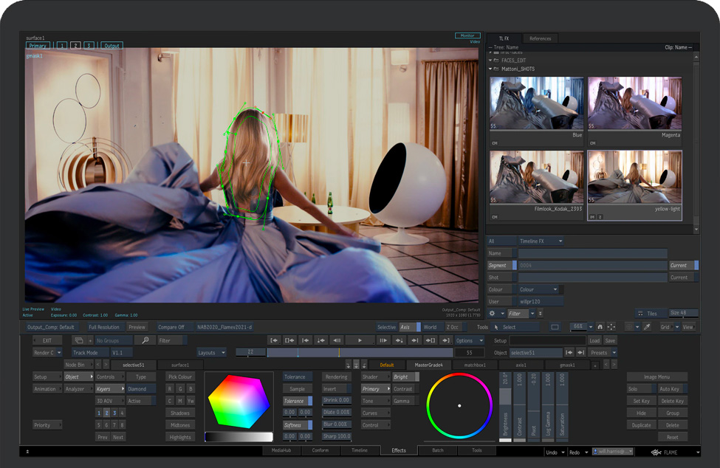Switch to the Batch tab
Screen dimensions: 720x468
click(438, 450)
